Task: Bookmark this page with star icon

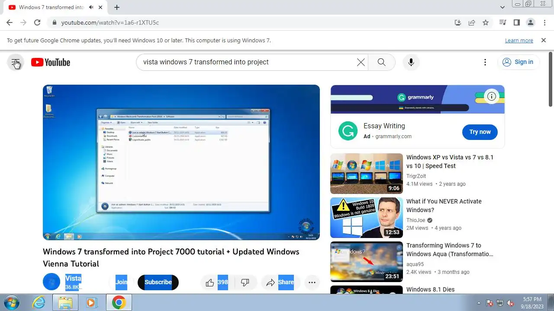Action: pyautogui.click(x=486, y=22)
